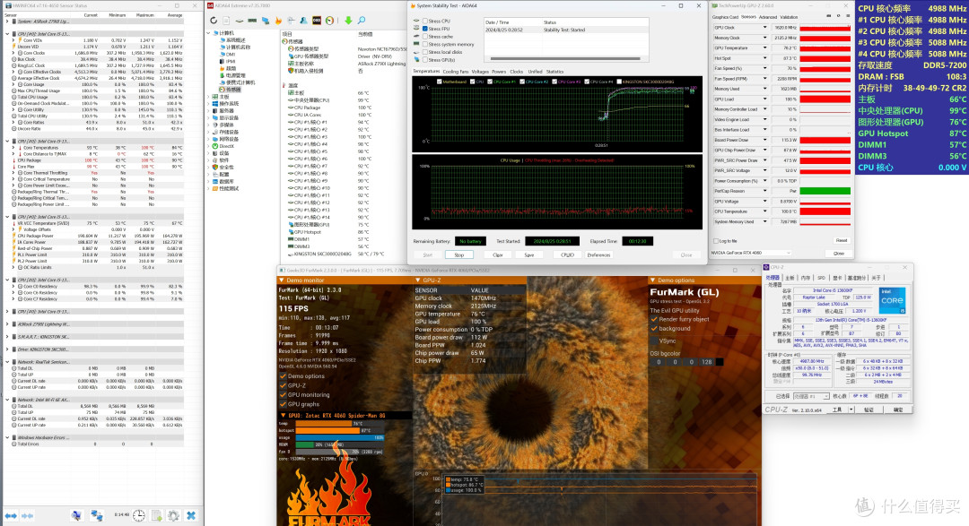Viewport: 969px width, 526px height.
Task: Click the AIDA64 refresh toolbar icon
Action: pos(214,21)
